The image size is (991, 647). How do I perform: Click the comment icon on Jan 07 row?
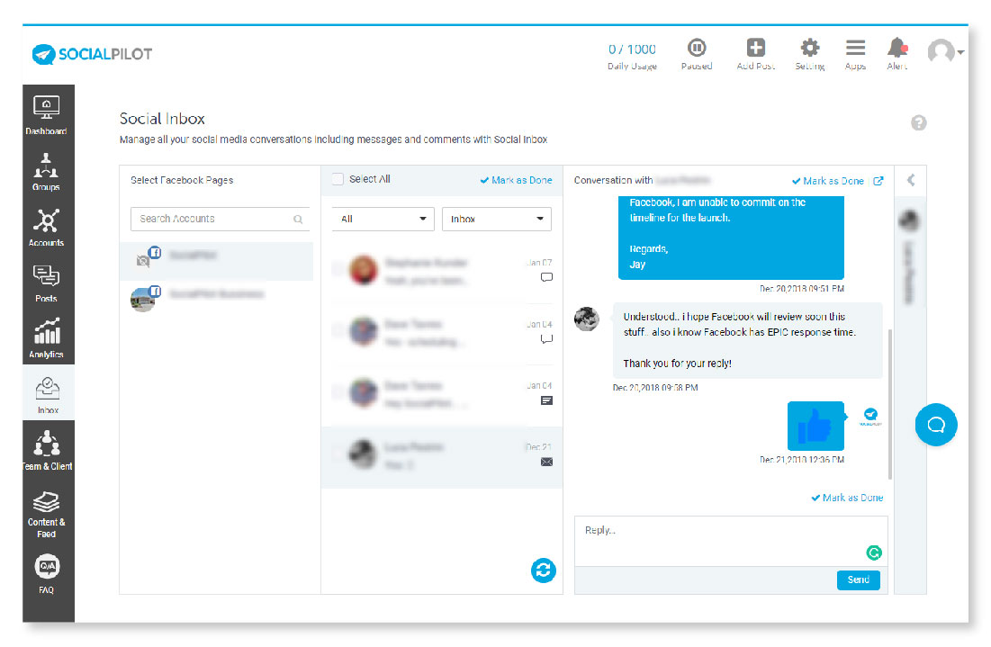[546, 277]
